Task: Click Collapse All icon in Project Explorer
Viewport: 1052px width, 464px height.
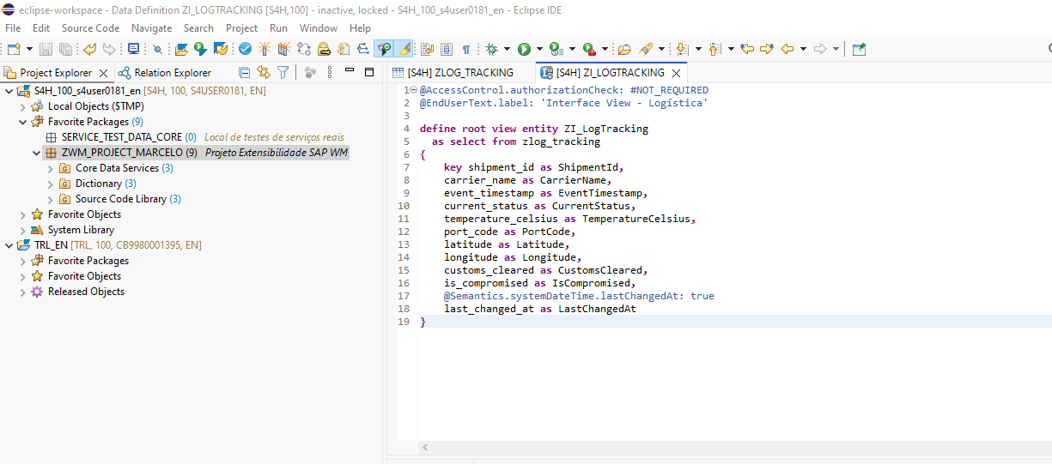Action: coord(244,73)
